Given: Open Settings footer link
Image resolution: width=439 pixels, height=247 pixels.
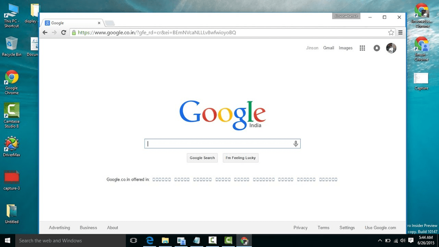Looking at the screenshot, I should pos(347,228).
